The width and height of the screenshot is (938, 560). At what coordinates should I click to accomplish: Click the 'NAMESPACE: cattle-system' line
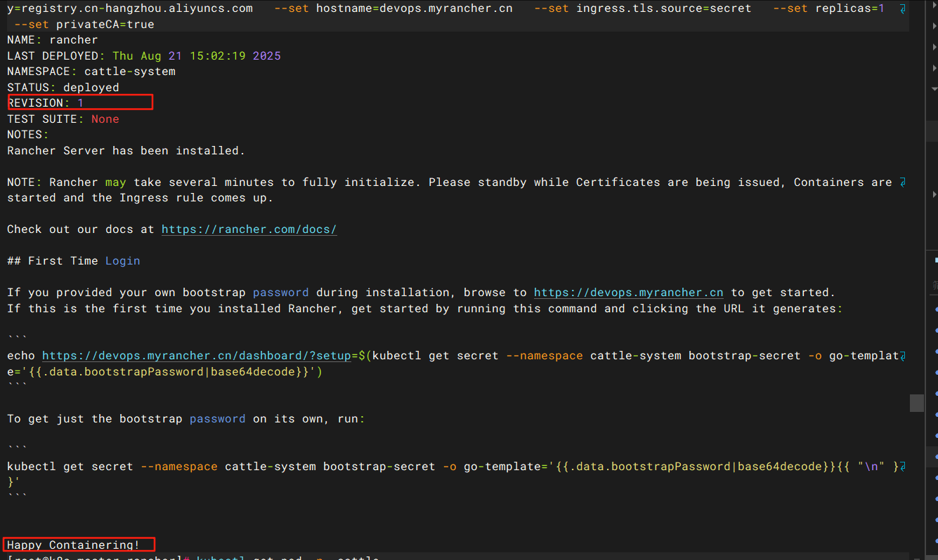[x=91, y=72]
